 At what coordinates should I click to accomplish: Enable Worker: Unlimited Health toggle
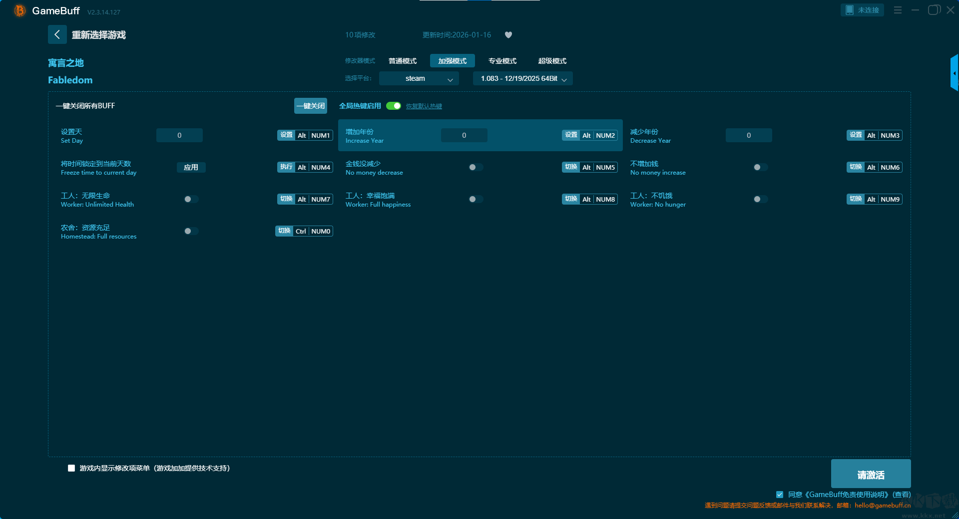(x=191, y=199)
